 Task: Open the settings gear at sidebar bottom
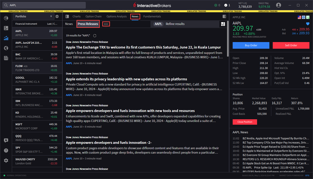pos(6,161)
